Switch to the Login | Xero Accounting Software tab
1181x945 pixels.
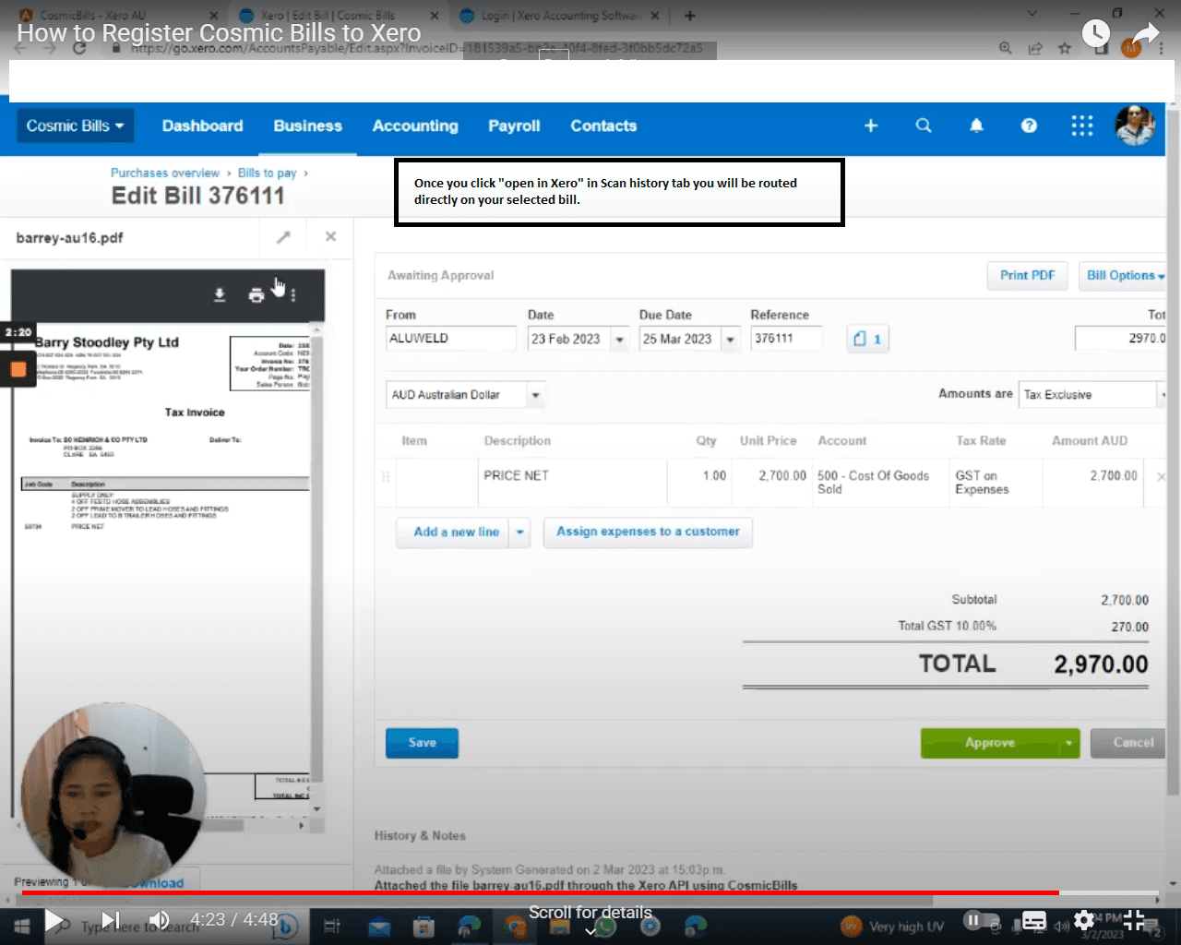[561, 16]
